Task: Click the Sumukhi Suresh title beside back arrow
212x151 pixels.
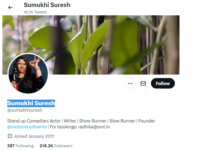Action: pyautogui.click(x=47, y=5)
